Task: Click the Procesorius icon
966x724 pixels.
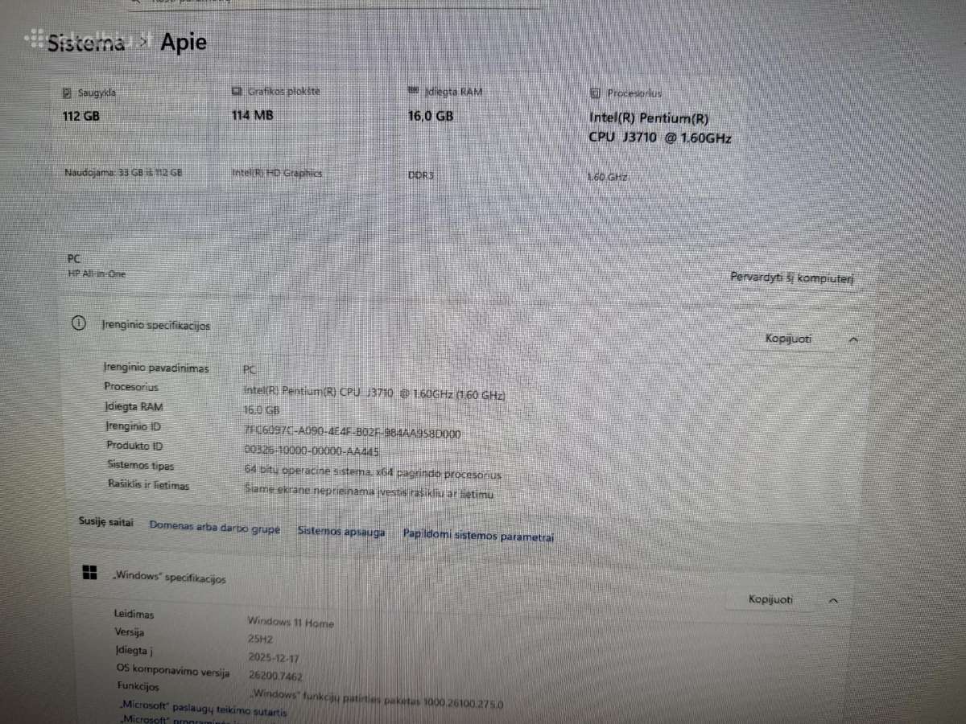Action: [x=596, y=93]
